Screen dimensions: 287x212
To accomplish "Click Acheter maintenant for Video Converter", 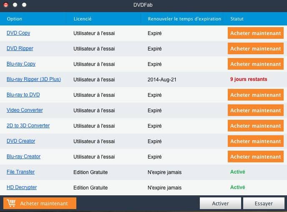I will pyautogui.click(x=256, y=110).
